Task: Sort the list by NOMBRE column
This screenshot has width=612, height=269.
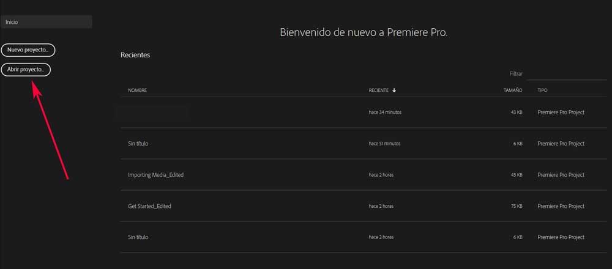Action: click(x=137, y=90)
